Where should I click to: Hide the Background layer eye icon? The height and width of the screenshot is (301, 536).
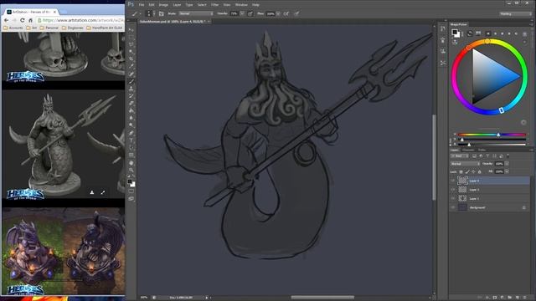click(x=453, y=207)
